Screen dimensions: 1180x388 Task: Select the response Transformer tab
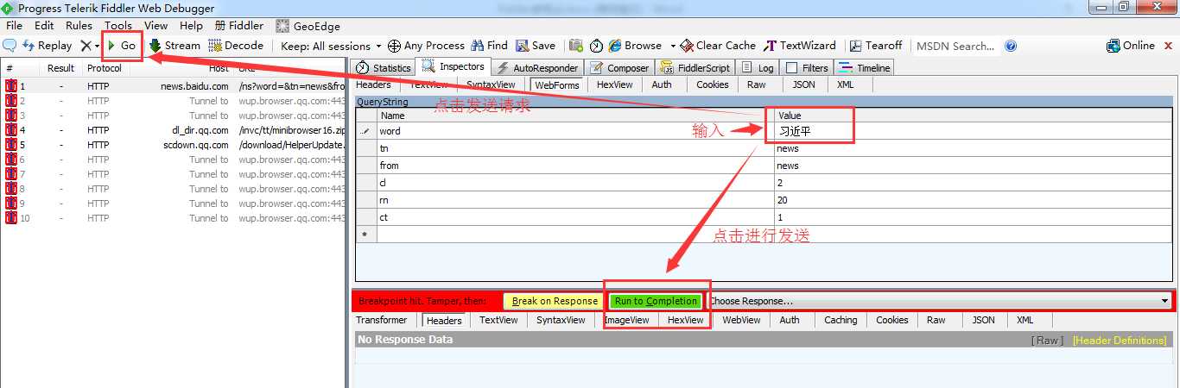coord(381,320)
